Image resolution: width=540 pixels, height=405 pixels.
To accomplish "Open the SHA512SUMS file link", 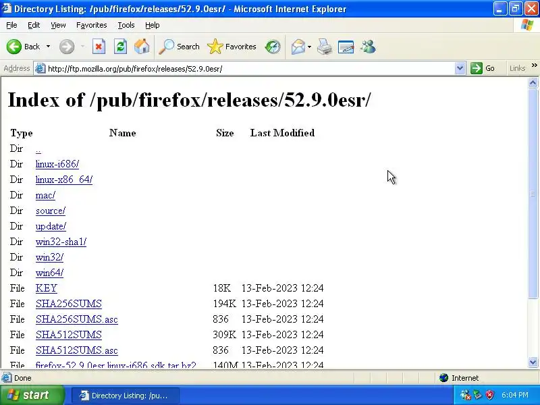I will 69,334.
